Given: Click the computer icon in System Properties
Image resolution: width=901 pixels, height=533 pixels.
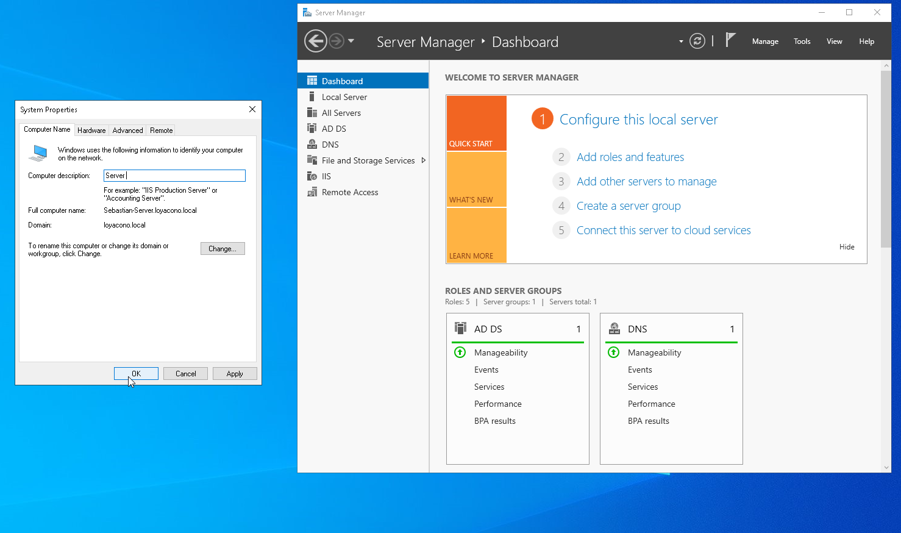Looking at the screenshot, I should (38, 153).
